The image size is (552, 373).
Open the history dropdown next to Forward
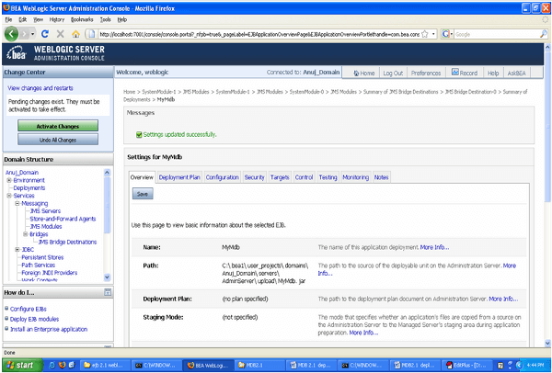[x=32, y=34]
